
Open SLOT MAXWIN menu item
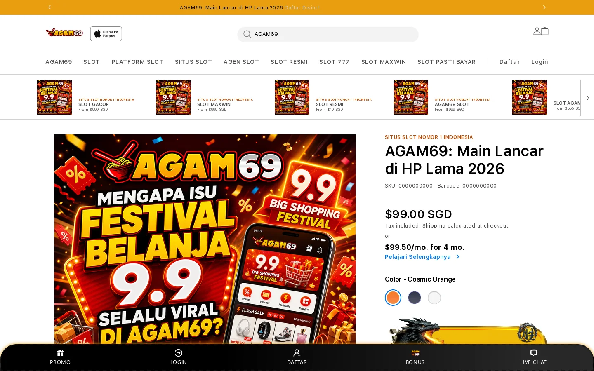click(384, 62)
